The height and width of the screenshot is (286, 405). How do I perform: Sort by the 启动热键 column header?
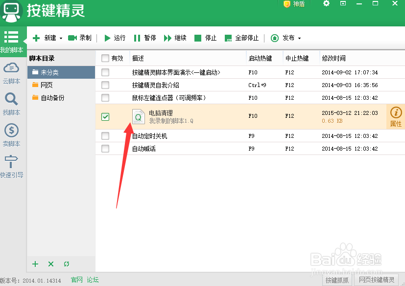260,58
